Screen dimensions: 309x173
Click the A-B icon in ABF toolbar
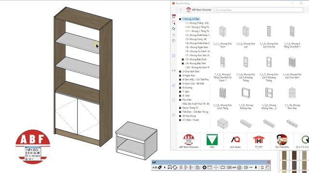pos(154,168)
